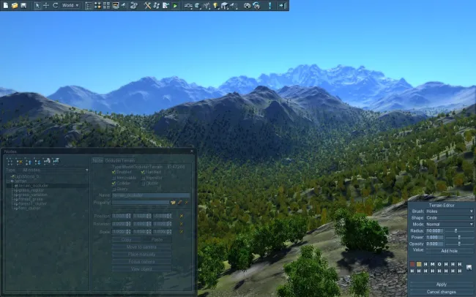Toggle the Query checkbox

(114, 189)
